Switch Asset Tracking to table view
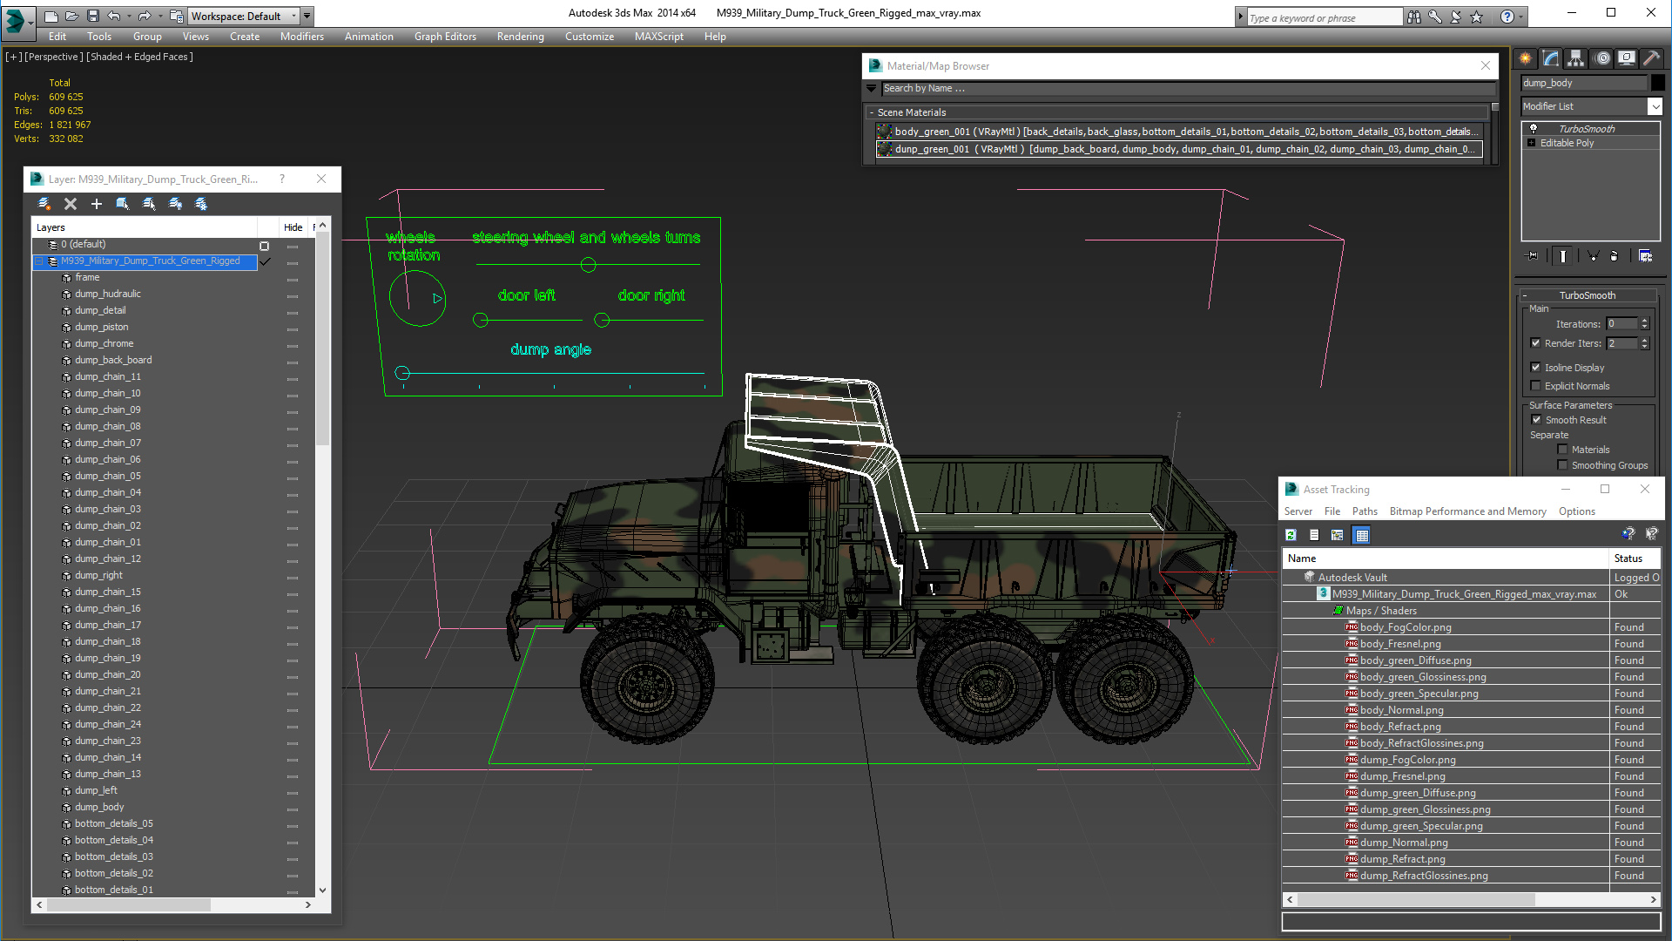This screenshot has height=941, width=1672. pos(1362,535)
